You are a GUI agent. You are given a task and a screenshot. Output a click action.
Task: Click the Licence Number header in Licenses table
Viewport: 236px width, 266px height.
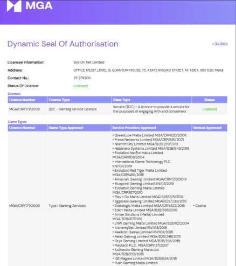(x=27, y=100)
